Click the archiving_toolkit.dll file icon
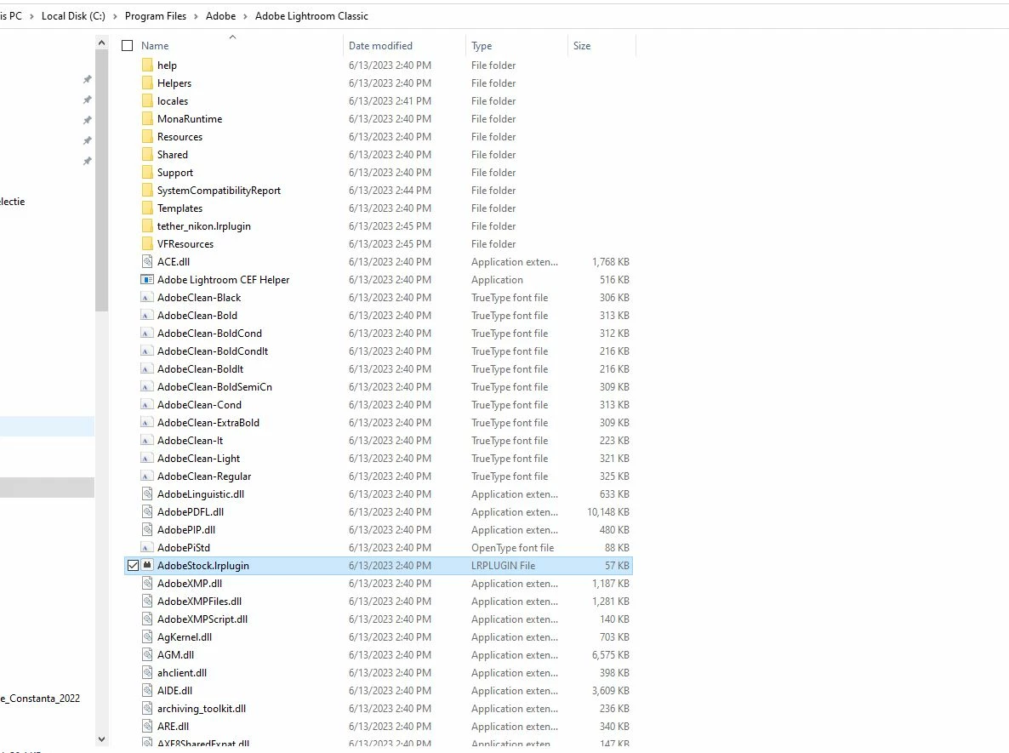The height and width of the screenshot is (753, 1009). [x=147, y=709]
